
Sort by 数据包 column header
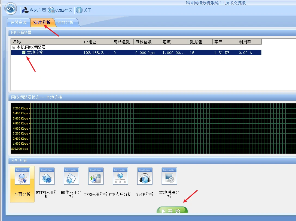click(x=200, y=42)
